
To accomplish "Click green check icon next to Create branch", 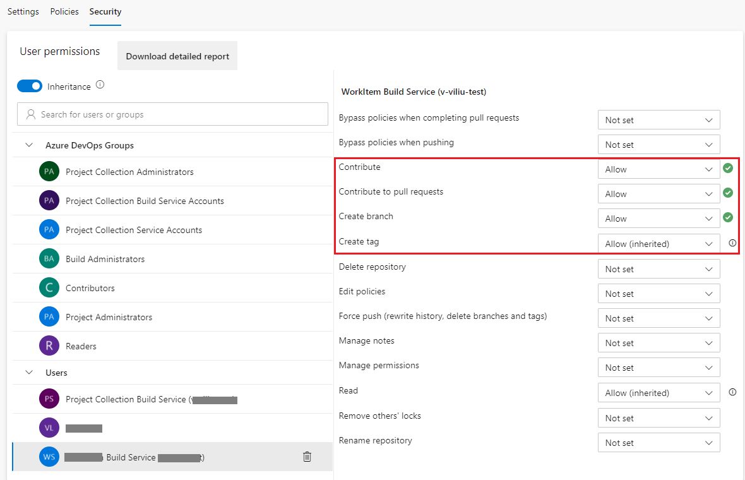I will point(727,217).
